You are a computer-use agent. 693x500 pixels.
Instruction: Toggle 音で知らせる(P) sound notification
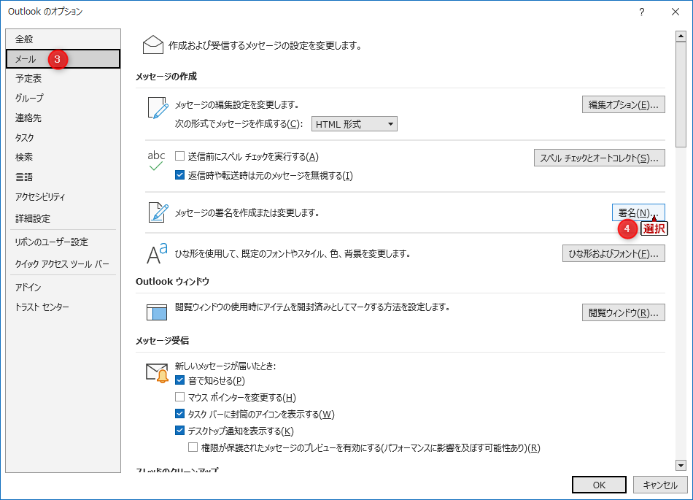[179, 380]
